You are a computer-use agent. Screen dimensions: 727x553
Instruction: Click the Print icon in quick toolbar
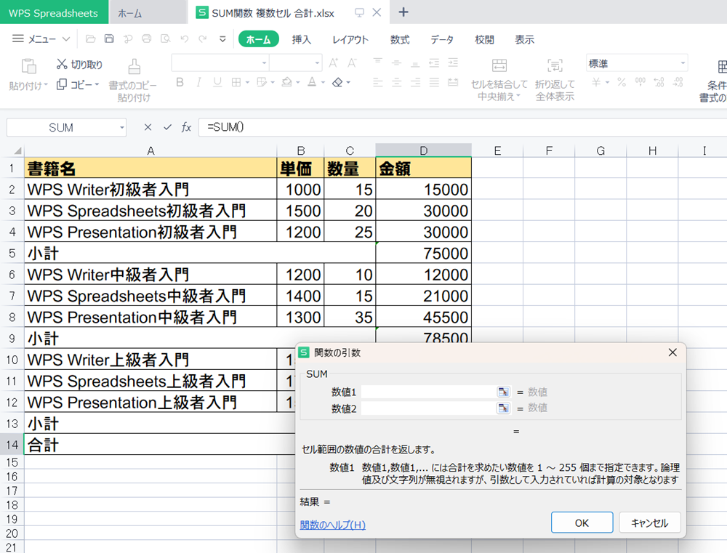click(147, 39)
